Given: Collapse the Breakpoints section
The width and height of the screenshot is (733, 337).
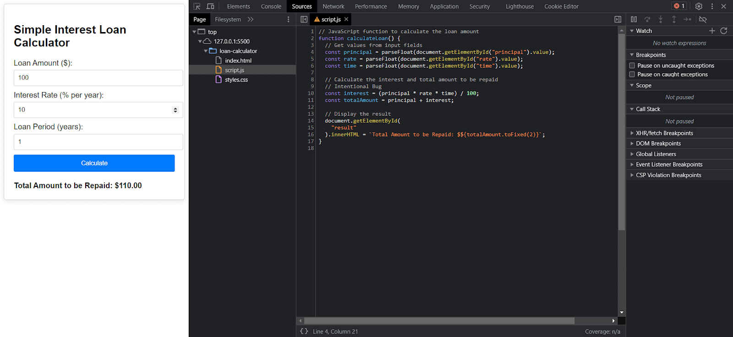Looking at the screenshot, I should pyautogui.click(x=632, y=55).
